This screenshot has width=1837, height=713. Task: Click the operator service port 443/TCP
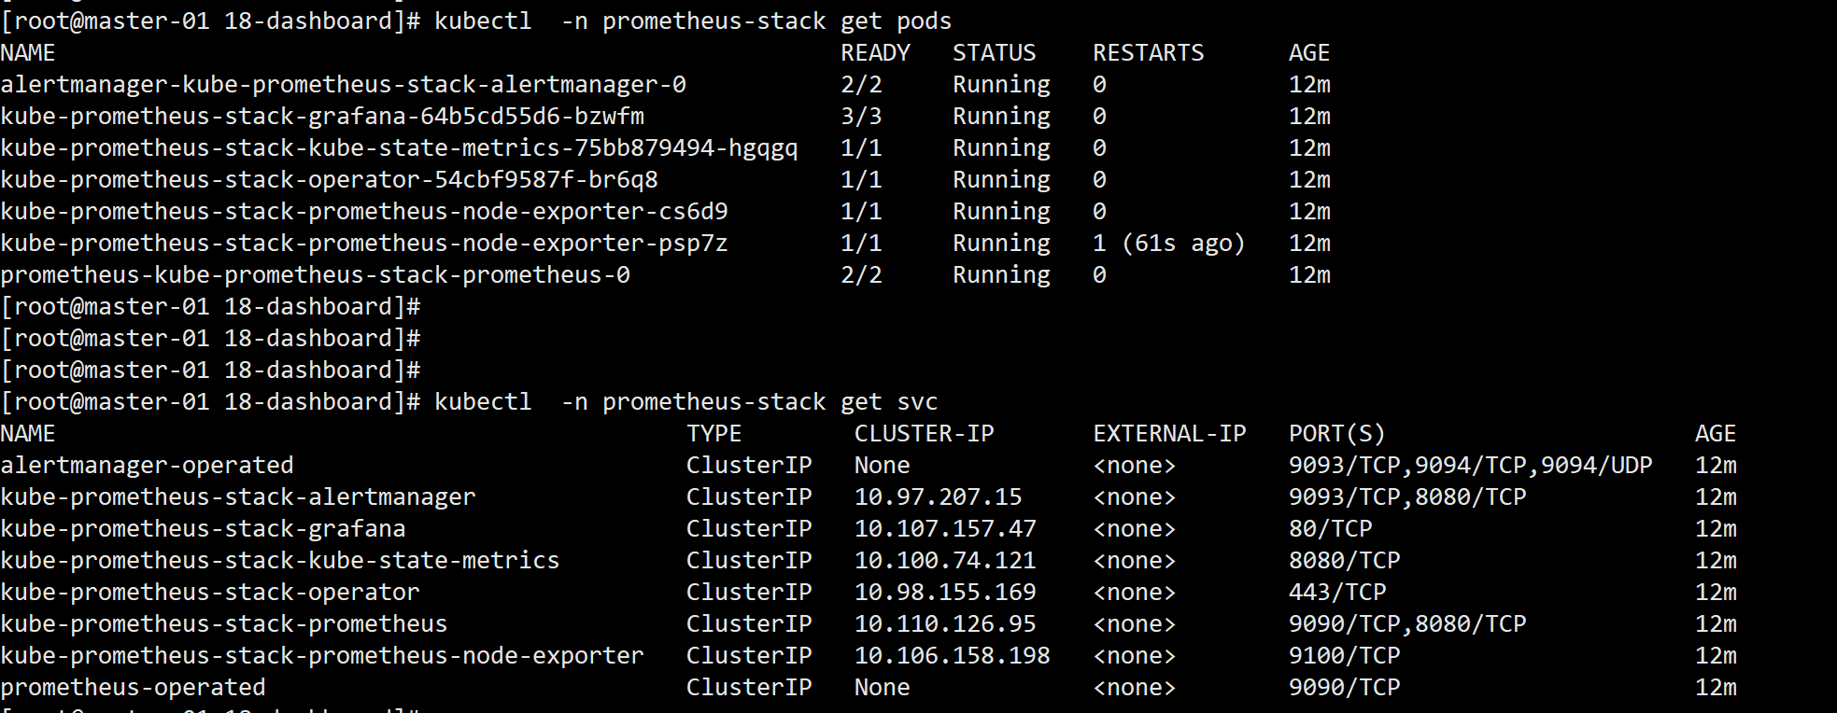(x=1337, y=593)
